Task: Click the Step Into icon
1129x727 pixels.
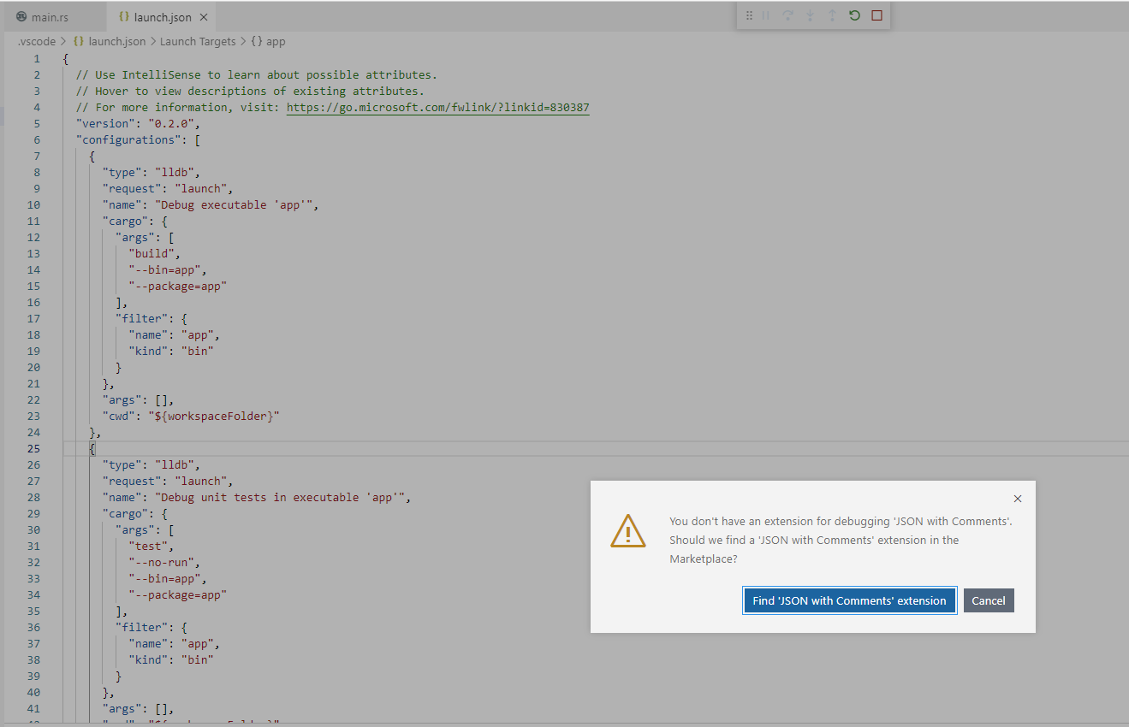Action: click(x=809, y=15)
